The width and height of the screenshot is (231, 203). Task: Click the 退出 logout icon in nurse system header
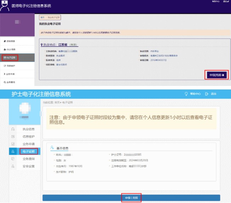207,94
